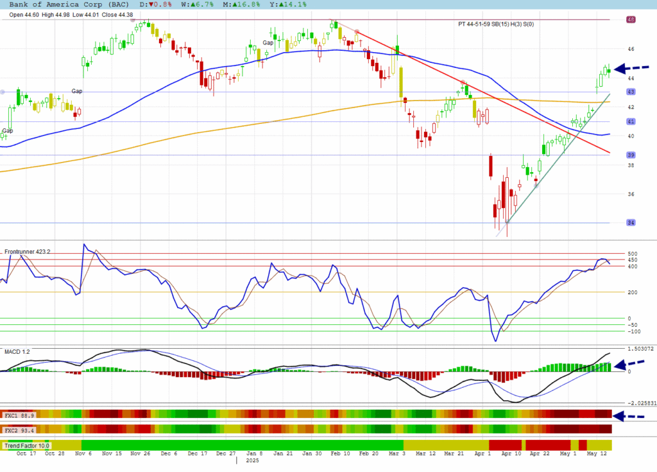
Task: Click the Jan 21 date label
Action: 283,453
